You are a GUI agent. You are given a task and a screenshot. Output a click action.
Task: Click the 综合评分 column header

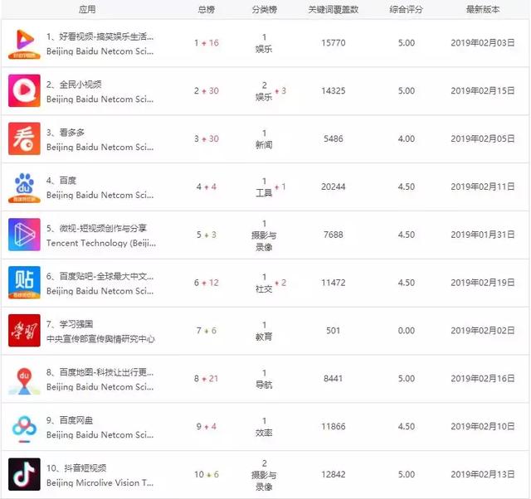coord(406,10)
